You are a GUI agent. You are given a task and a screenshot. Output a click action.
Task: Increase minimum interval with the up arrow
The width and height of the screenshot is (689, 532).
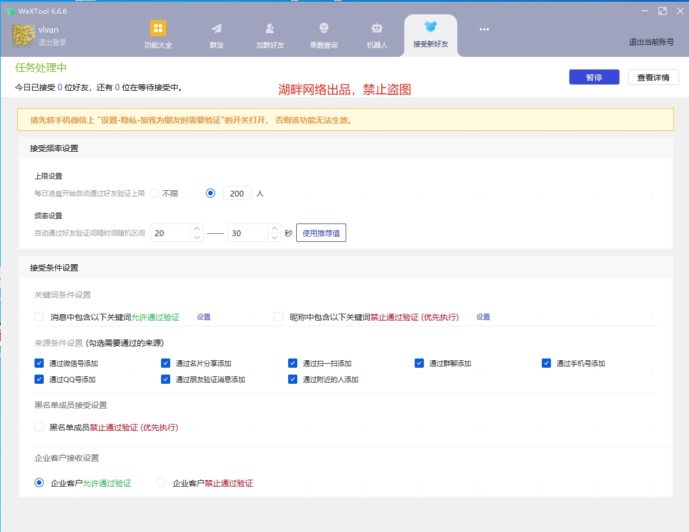198,228
